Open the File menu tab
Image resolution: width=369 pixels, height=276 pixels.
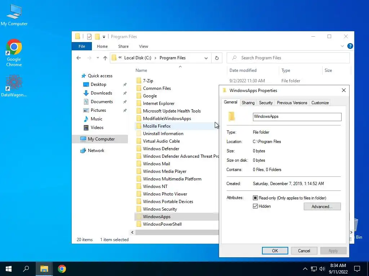pyautogui.click(x=82, y=46)
